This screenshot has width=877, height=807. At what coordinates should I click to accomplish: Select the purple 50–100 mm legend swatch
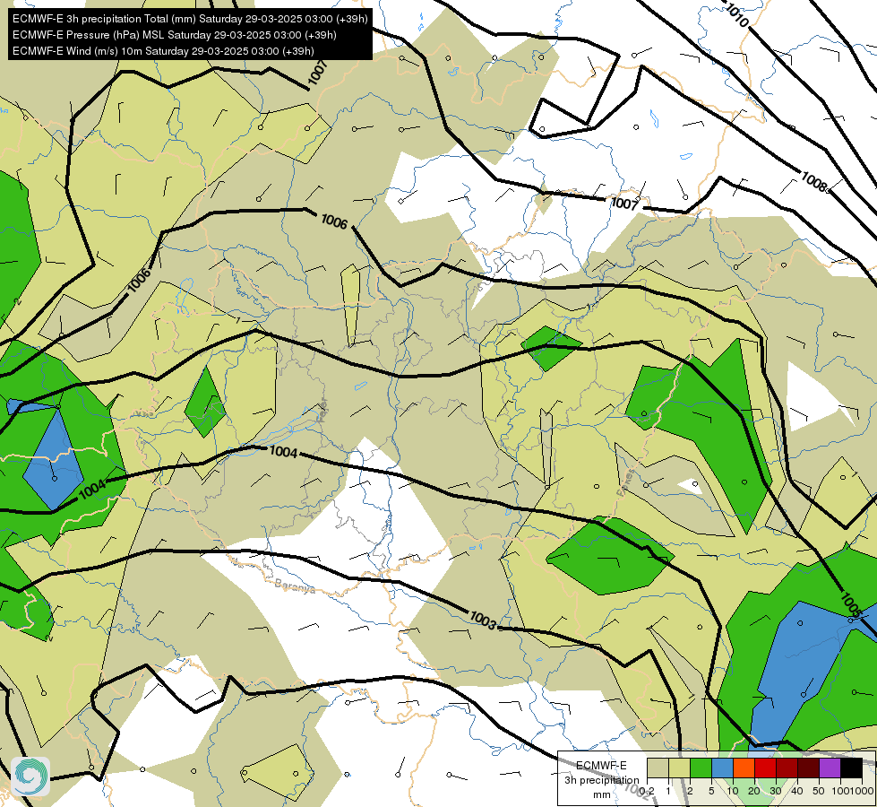pos(830,768)
